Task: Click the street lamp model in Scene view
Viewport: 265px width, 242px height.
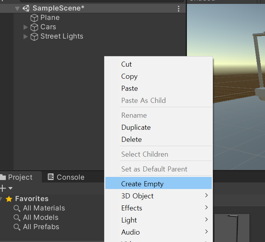Action: point(259,66)
